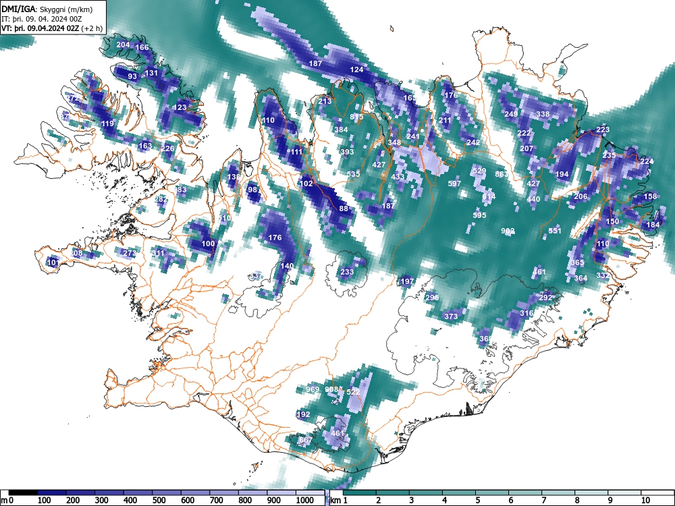Click the visibility value "384"

click(341, 130)
